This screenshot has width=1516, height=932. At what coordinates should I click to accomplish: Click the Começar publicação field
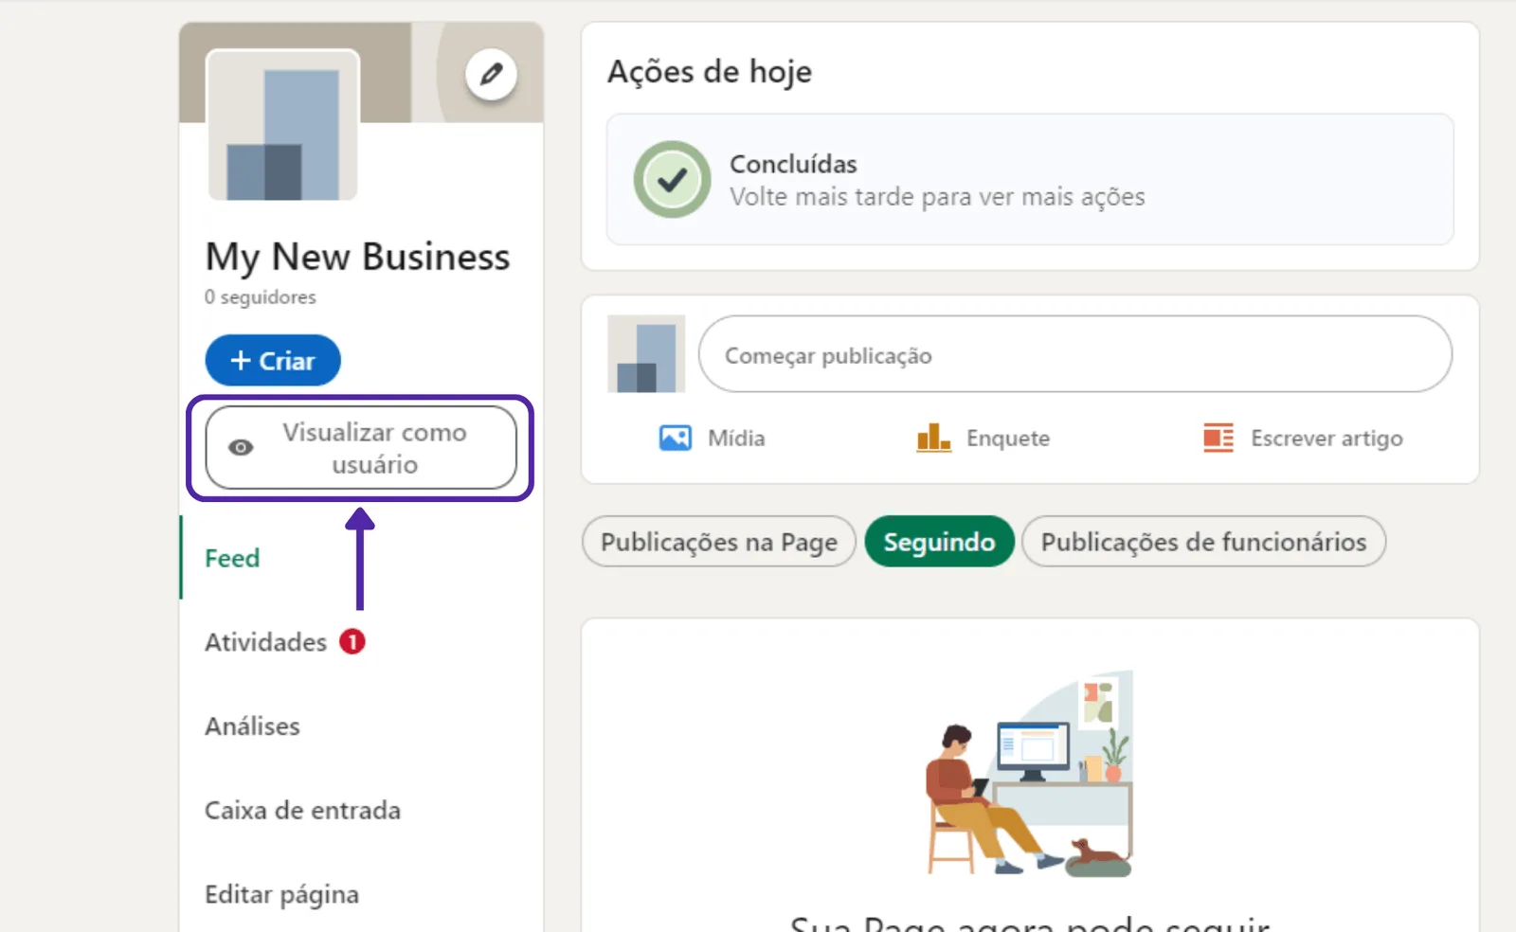pyautogui.click(x=1075, y=354)
